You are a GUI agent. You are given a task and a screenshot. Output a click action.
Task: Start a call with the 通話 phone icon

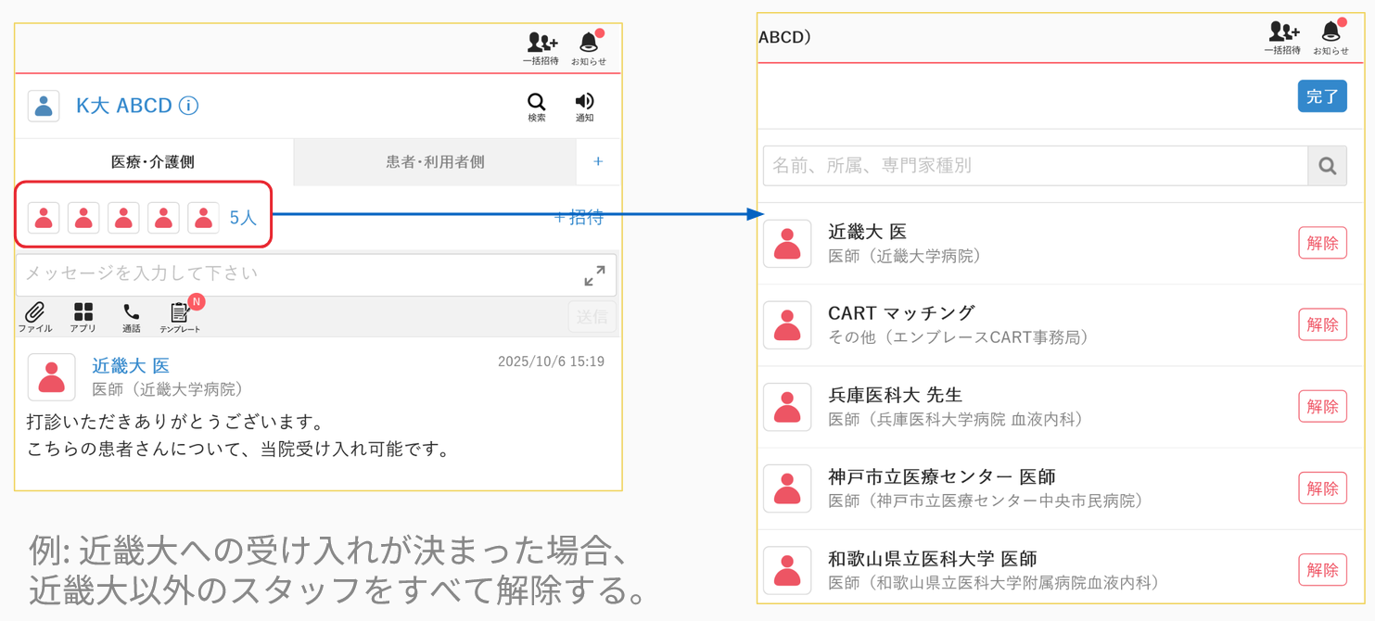click(x=132, y=317)
